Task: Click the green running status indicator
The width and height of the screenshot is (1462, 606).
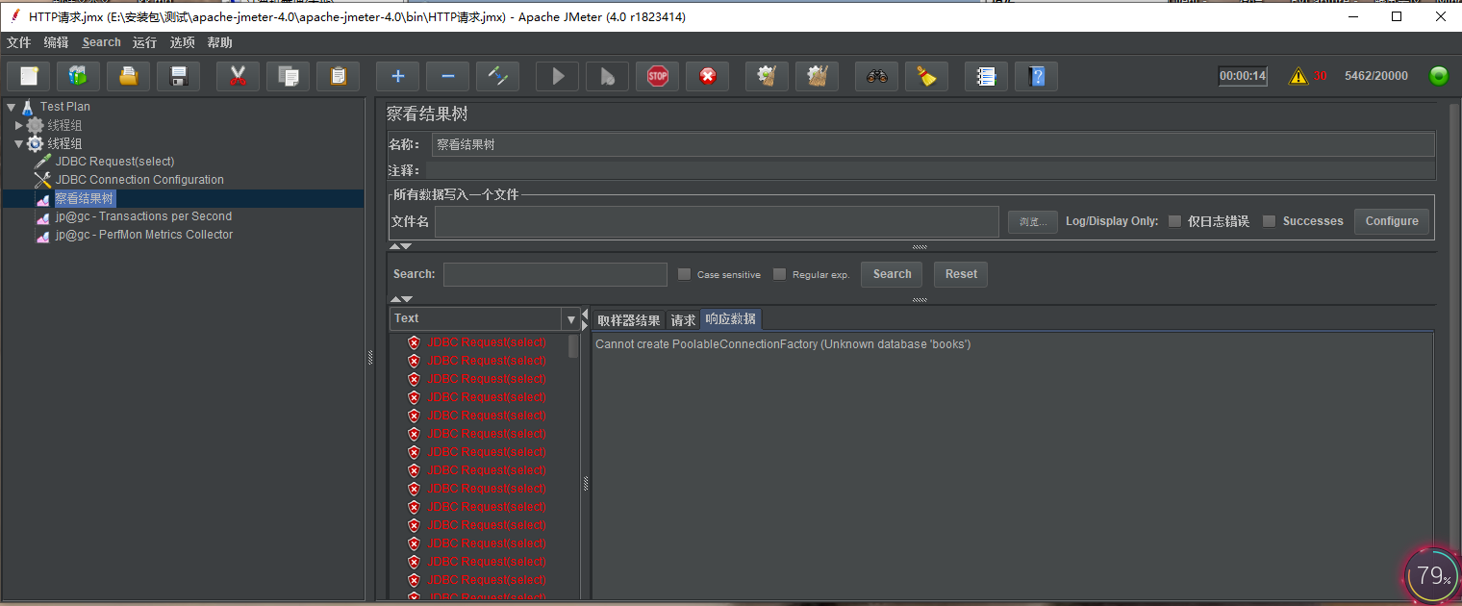Action: coord(1439,76)
